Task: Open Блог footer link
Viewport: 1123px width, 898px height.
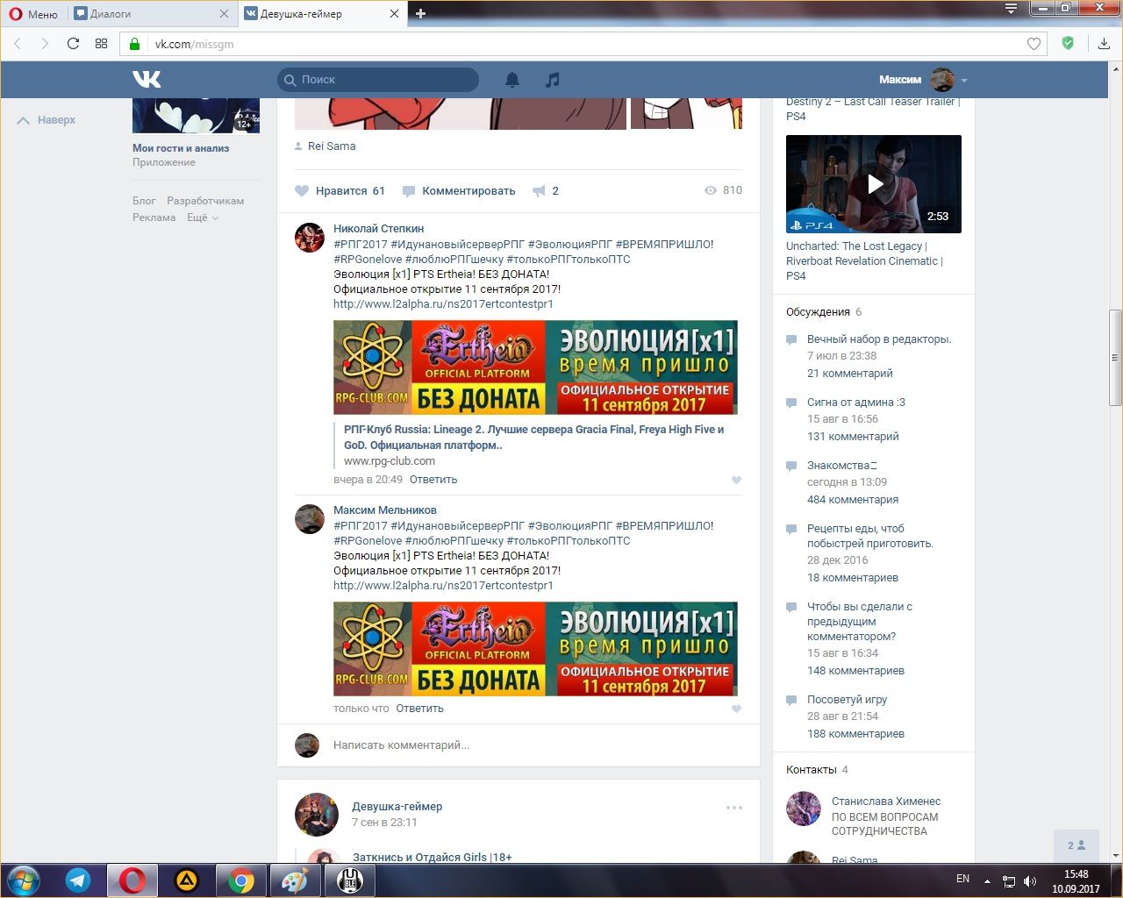Action: [x=144, y=201]
